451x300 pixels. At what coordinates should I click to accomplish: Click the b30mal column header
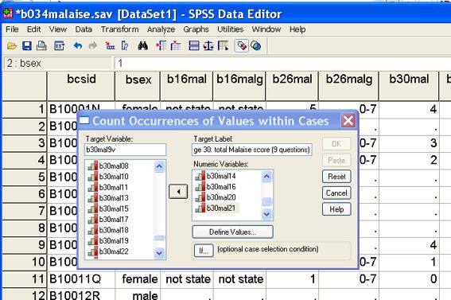[409, 86]
